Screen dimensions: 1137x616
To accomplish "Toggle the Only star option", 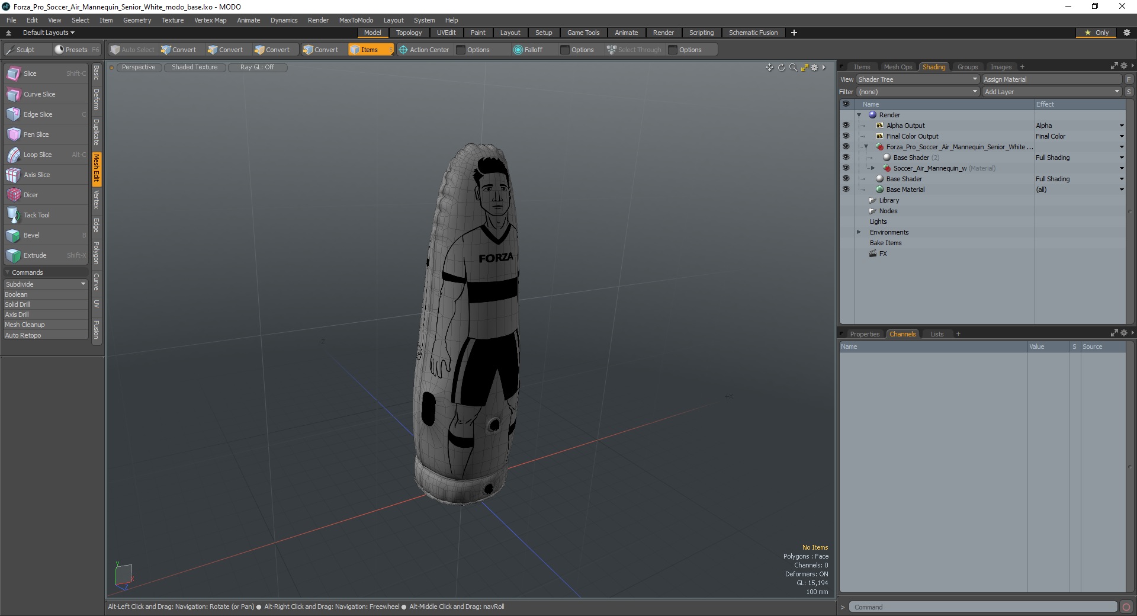I will point(1097,33).
